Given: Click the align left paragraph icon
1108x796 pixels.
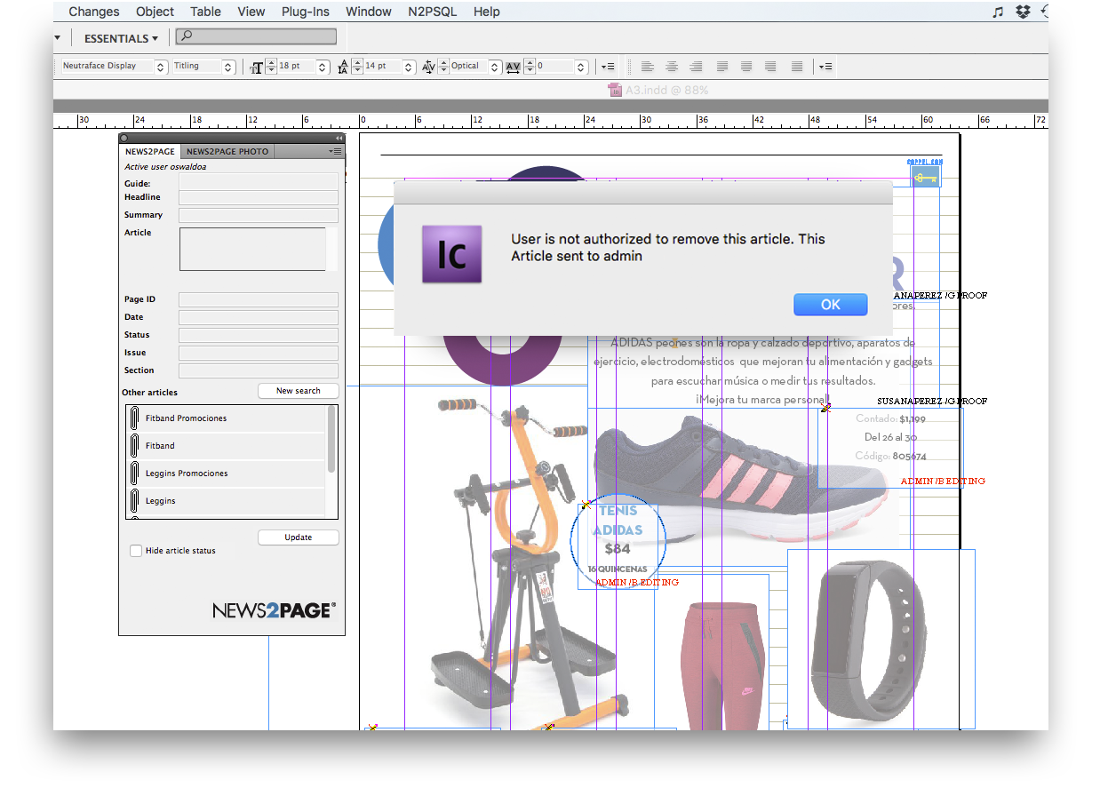Looking at the screenshot, I should coord(648,67).
